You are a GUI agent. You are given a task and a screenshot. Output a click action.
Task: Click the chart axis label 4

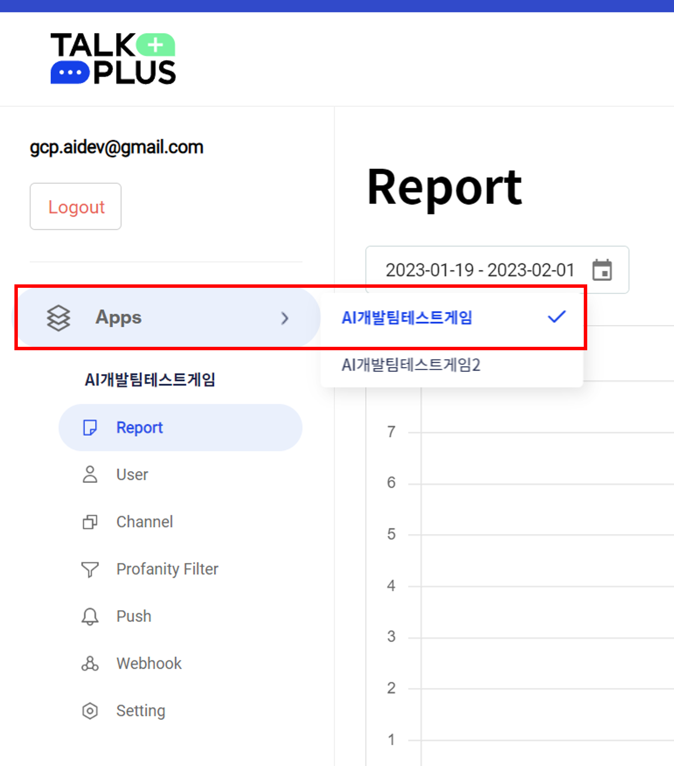pos(391,585)
